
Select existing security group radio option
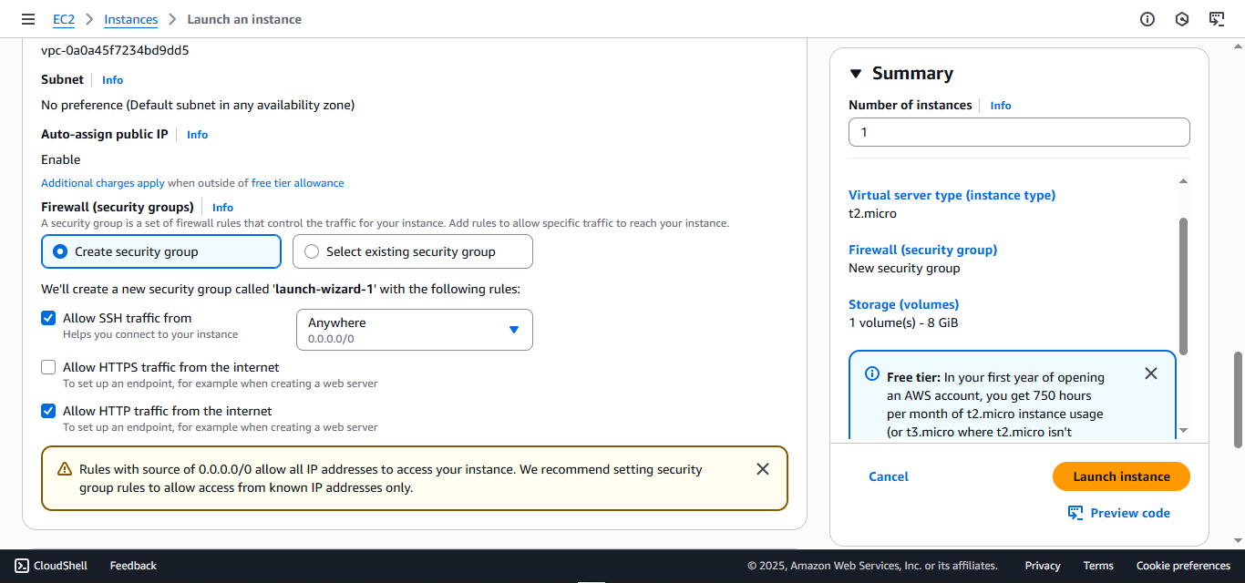pyautogui.click(x=310, y=251)
